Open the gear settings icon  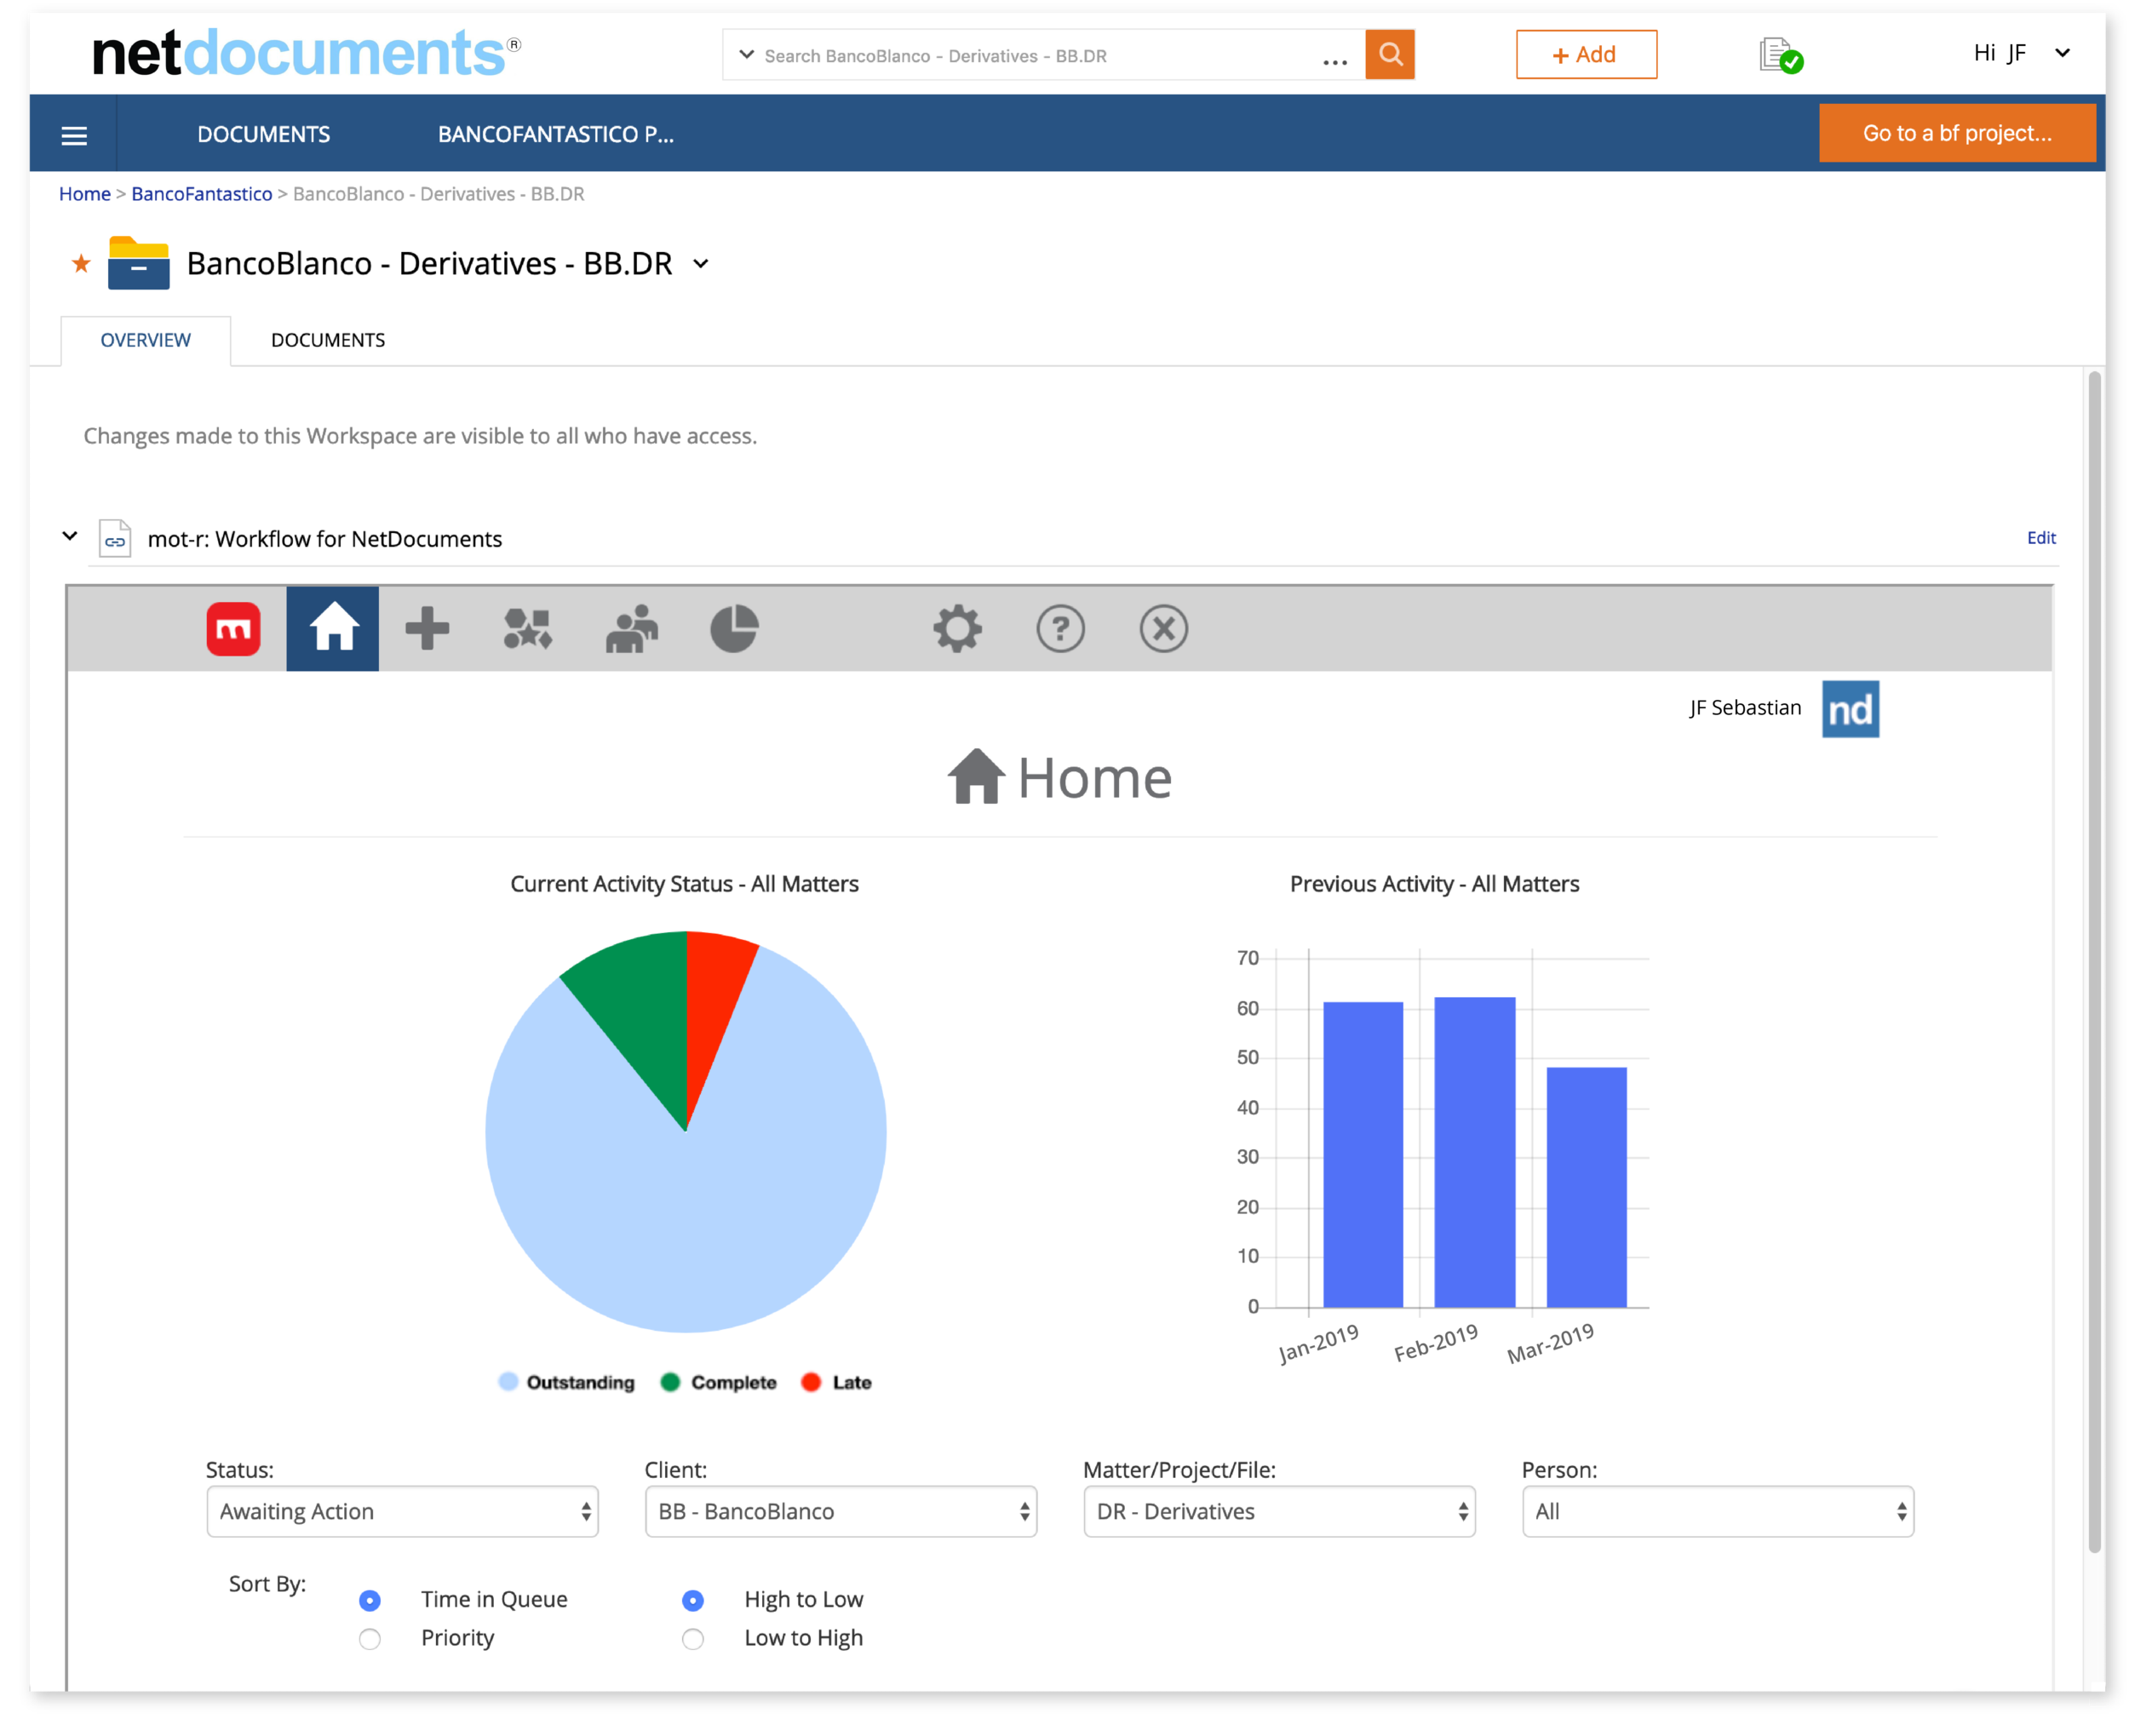pos(957,629)
